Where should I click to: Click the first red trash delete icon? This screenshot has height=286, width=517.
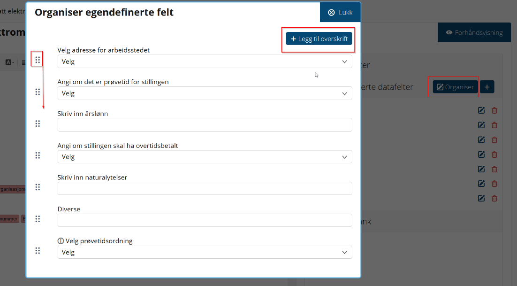pyautogui.click(x=494, y=110)
